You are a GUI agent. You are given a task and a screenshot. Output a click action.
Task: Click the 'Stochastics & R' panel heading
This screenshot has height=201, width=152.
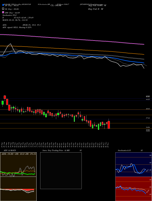click(x=124, y=150)
